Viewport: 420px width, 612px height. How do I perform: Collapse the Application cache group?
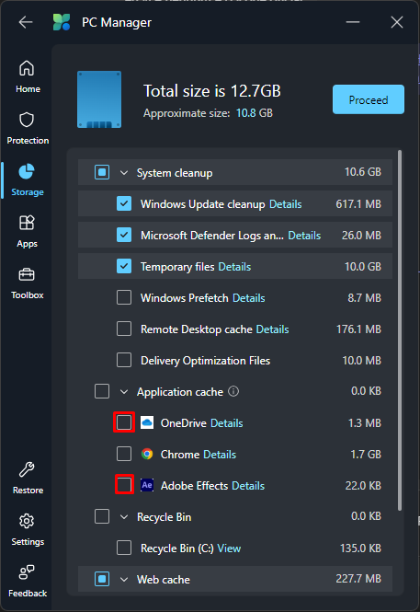(x=124, y=391)
